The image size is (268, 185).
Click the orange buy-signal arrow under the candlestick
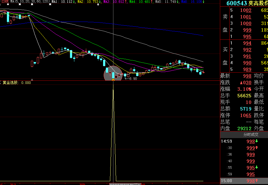click(x=113, y=80)
